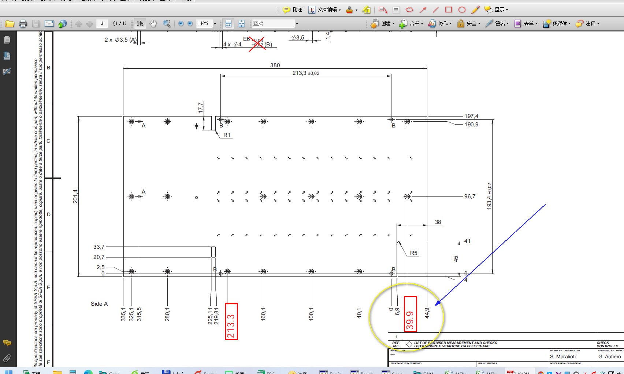Click the 144% zoom value field
This screenshot has height=374, width=624.
pos(204,23)
